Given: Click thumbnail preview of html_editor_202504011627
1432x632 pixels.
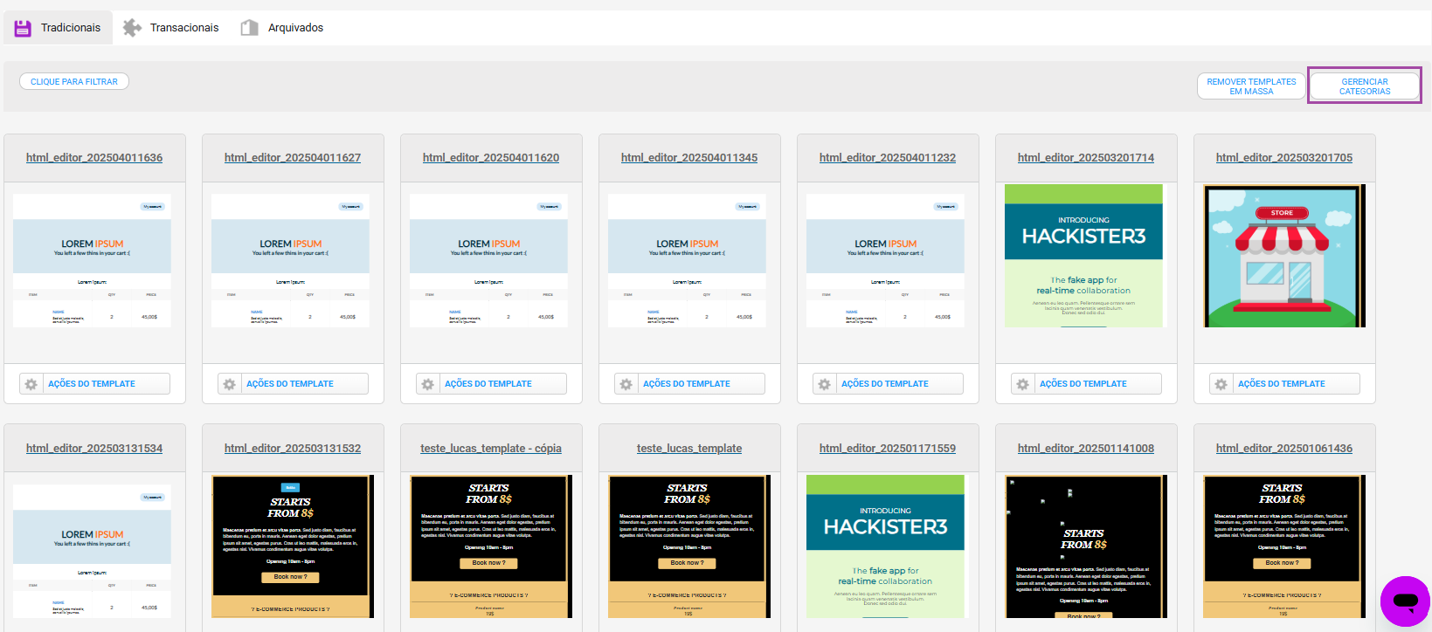Looking at the screenshot, I should 290,261.
